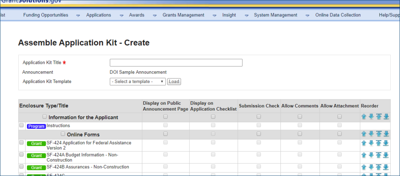Click the Load template button
This screenshot has width=400, height=176.
coord(174,82)
